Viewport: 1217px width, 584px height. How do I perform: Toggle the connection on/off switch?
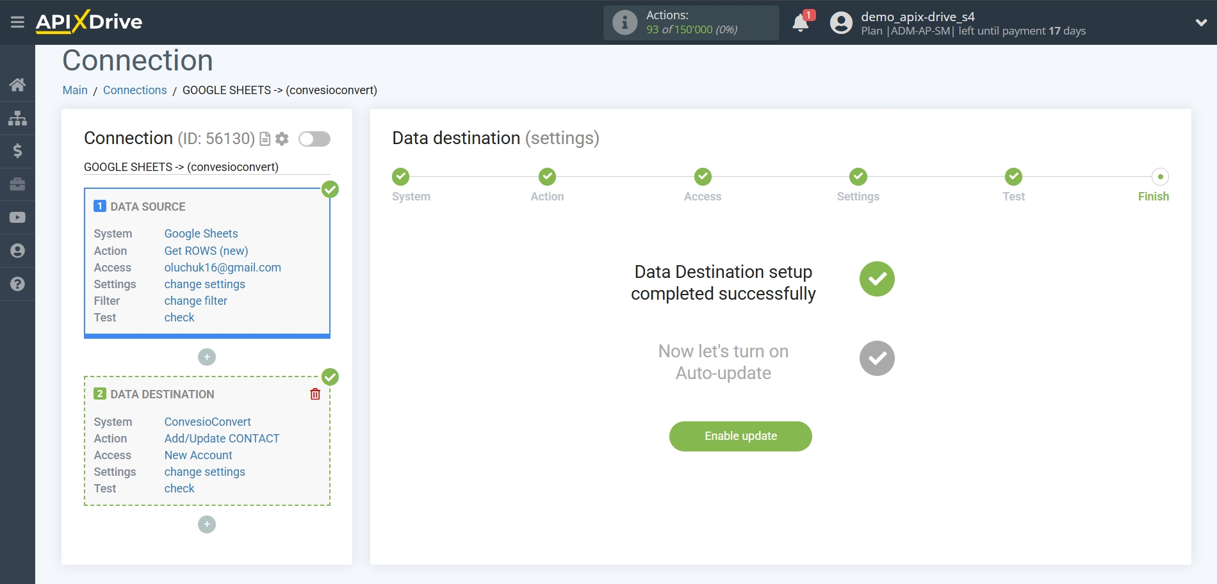[x=314, y=139]
